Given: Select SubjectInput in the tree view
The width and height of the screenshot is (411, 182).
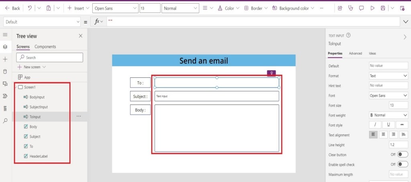Looking at the screenshot, I should point(39,107).
